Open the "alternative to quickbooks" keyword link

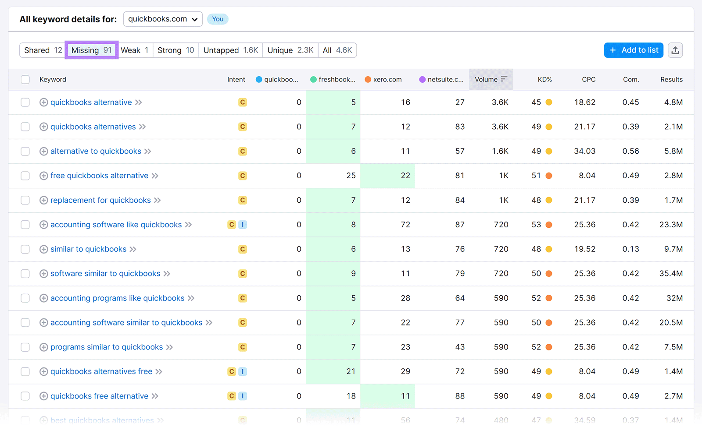pyautogui.click(x=96, y=151)
